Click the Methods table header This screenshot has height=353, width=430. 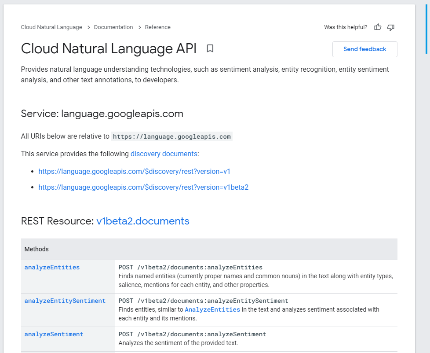click(x=36, y=249)
